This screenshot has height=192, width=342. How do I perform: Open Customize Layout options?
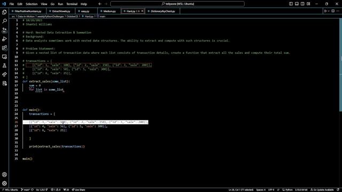tap(308, 4)
